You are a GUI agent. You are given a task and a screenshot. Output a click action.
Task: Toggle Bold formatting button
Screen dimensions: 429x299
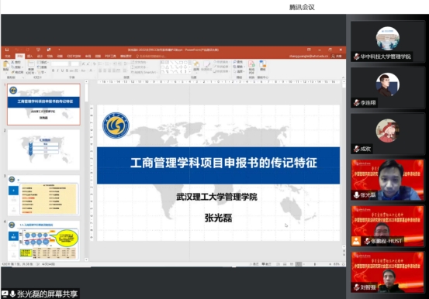53,70
